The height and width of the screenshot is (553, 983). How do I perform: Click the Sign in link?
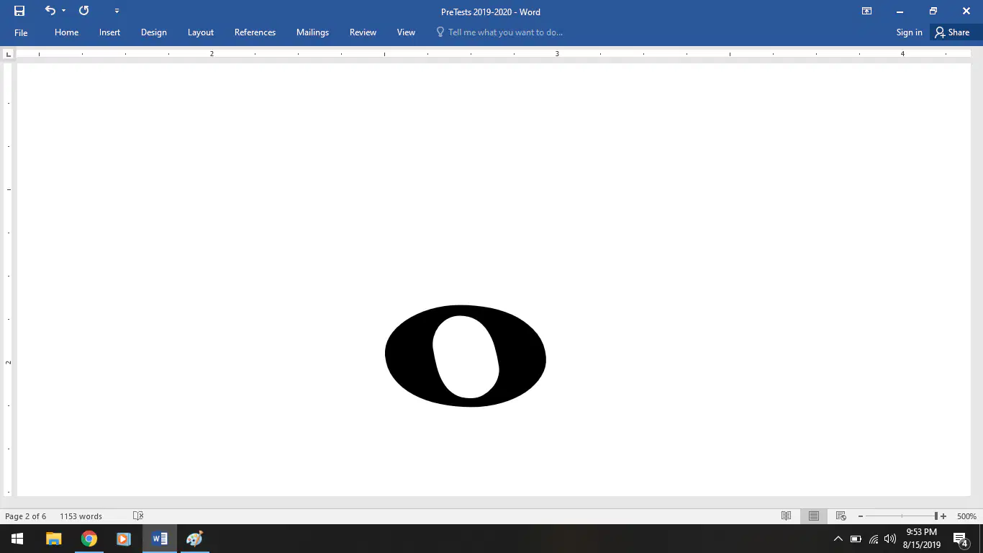point(909,32)
